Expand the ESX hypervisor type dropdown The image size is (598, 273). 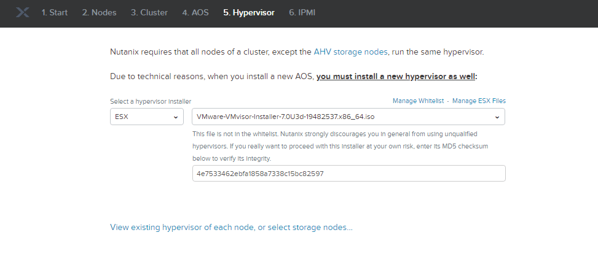[x=146, y=117]
